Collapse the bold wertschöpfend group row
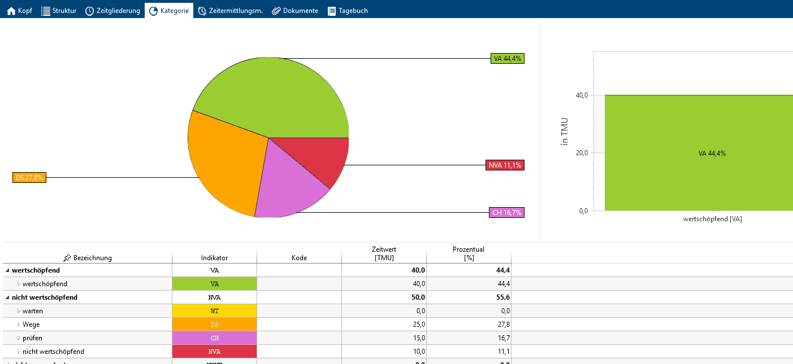Image resolution: width=793 pixels, height=364 pixels. click(x=7, y=270)
